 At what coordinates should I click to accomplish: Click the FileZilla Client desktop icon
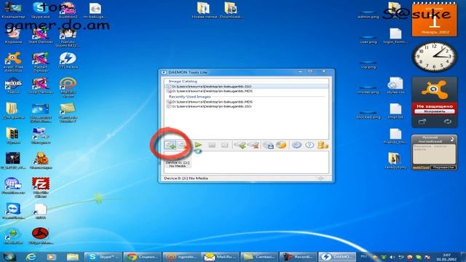tap(41, 187)
